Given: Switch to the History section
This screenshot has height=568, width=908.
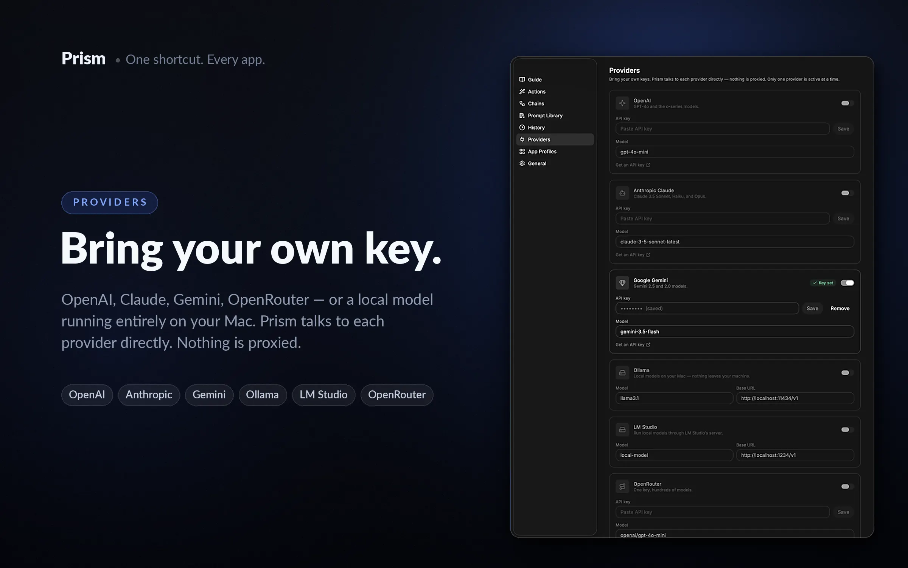Looking at the screenshot, I should (555, 128).
